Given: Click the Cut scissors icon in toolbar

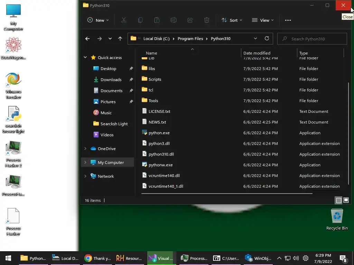Looking at the screenshot, I should 123,20.
